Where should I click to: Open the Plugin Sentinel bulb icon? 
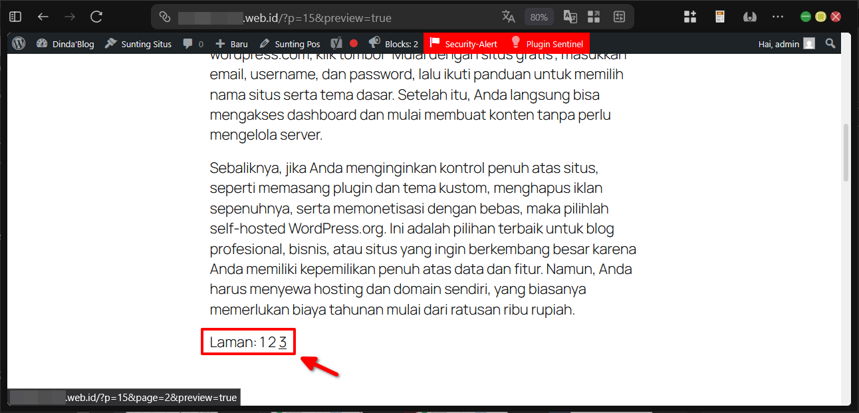(x=516, y=43)
